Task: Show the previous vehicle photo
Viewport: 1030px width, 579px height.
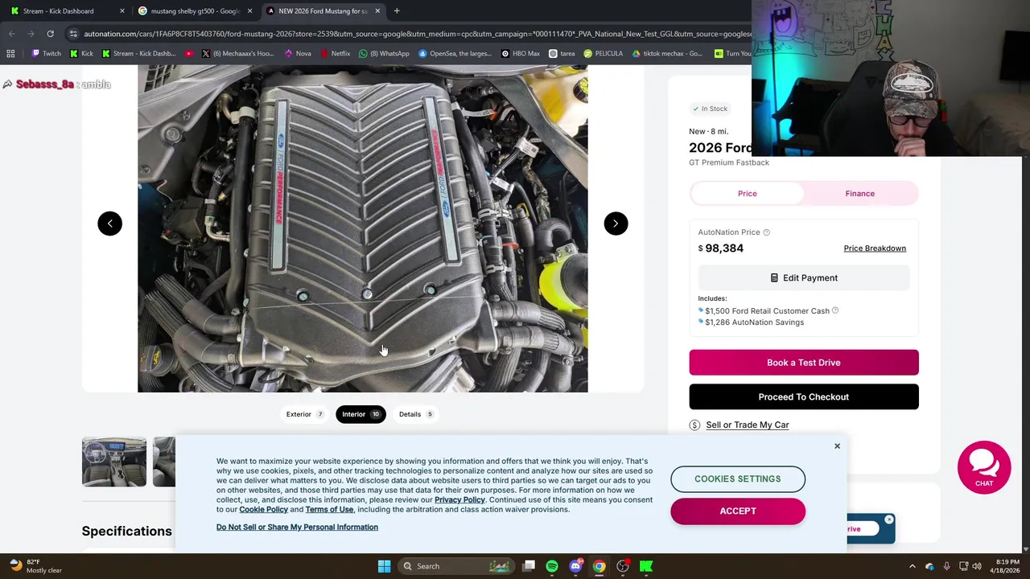Action: (109, 224)
